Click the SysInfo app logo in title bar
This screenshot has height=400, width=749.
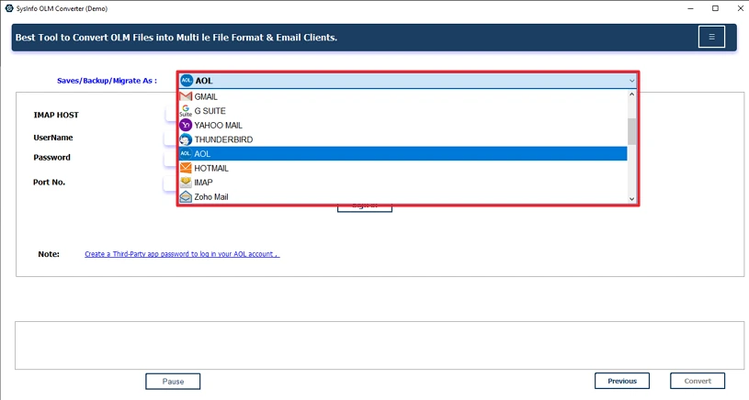click(x=8, y=8)
